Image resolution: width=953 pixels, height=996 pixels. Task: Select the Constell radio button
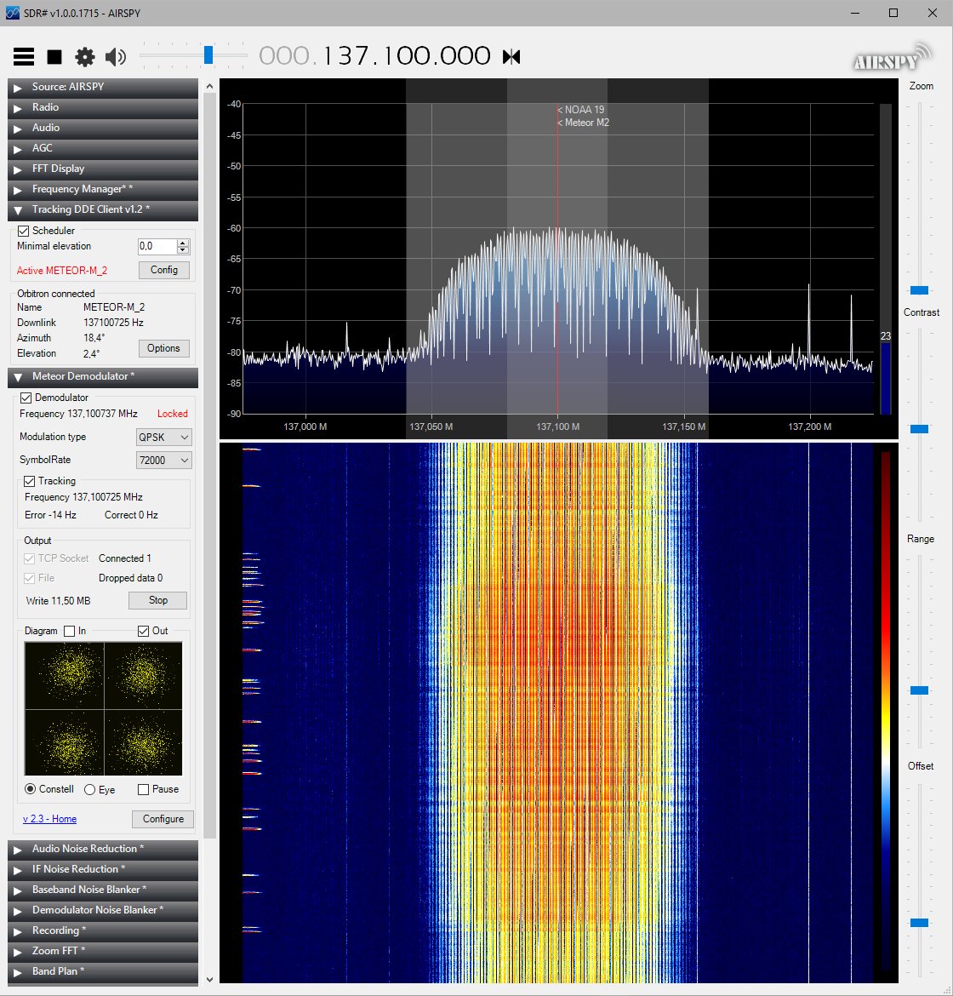[x=30, y=789]
